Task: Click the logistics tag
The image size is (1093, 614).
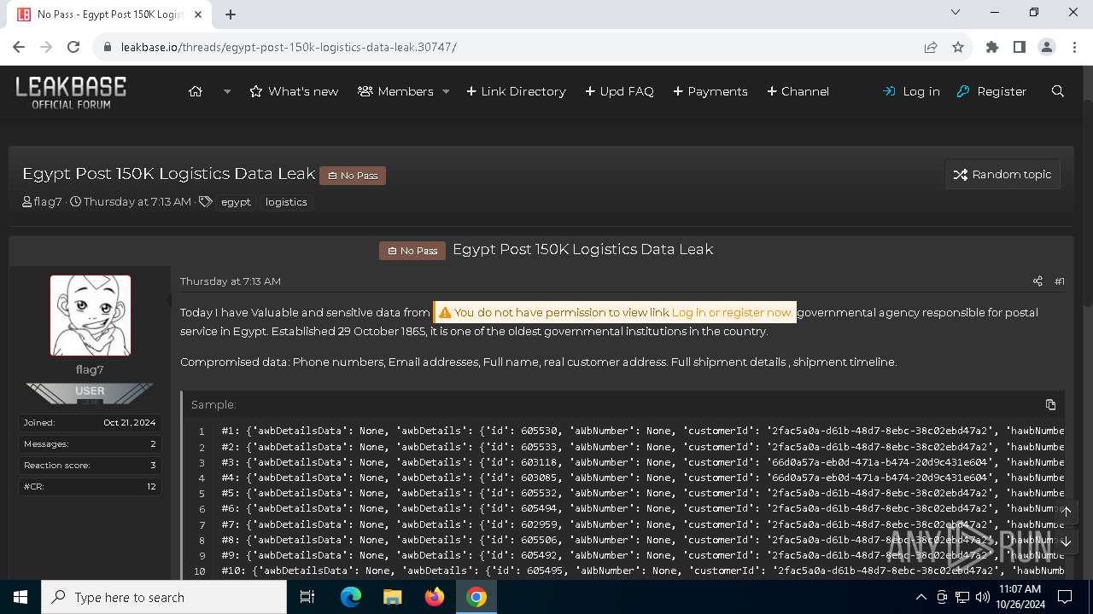Action: click(x=286, y=202)
